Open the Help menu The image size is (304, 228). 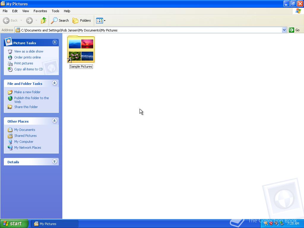click(x=67, y=11)
